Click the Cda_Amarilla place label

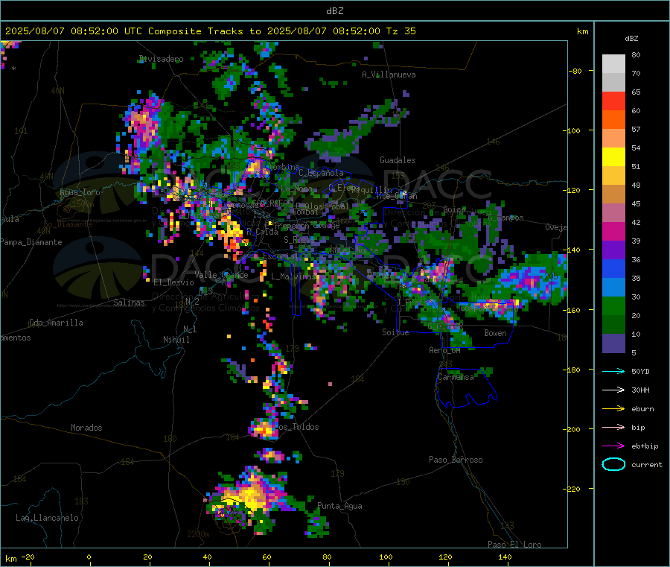tap(56, 323)
